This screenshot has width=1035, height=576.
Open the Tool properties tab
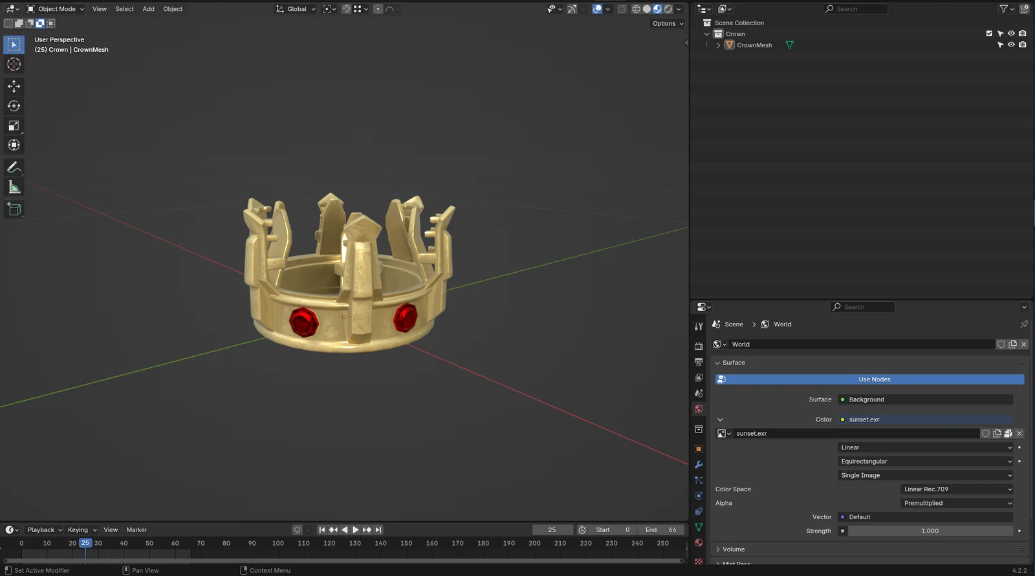click(699, 326)
